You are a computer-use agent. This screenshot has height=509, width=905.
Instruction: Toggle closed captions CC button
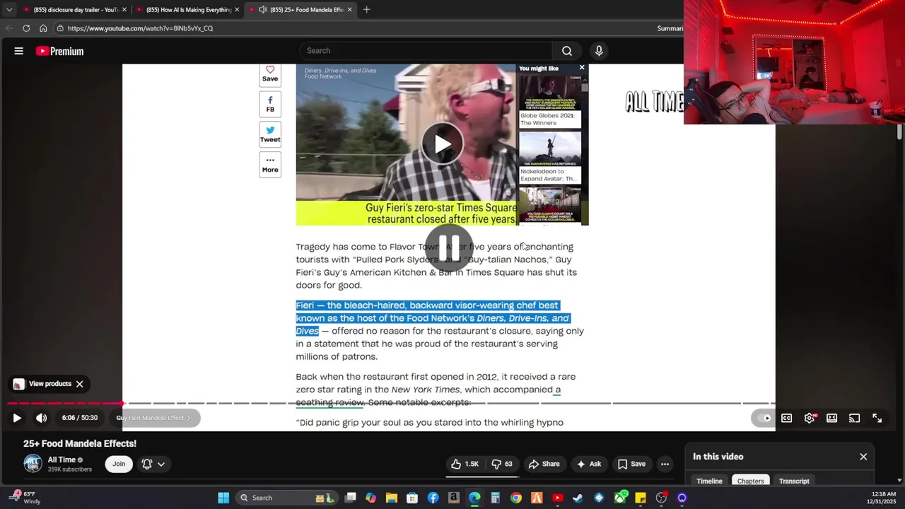point(786,418)
